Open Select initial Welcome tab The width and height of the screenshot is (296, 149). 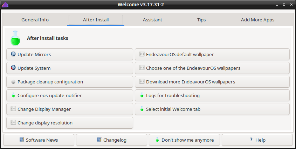click(212, 109)
